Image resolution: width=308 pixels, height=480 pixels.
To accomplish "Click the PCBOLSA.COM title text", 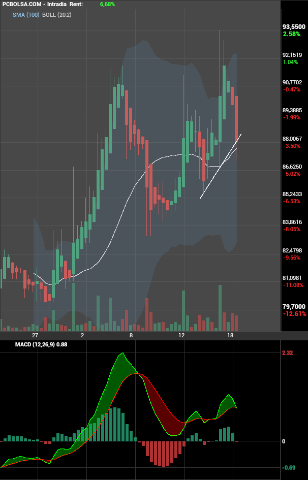I will [21, 4].
